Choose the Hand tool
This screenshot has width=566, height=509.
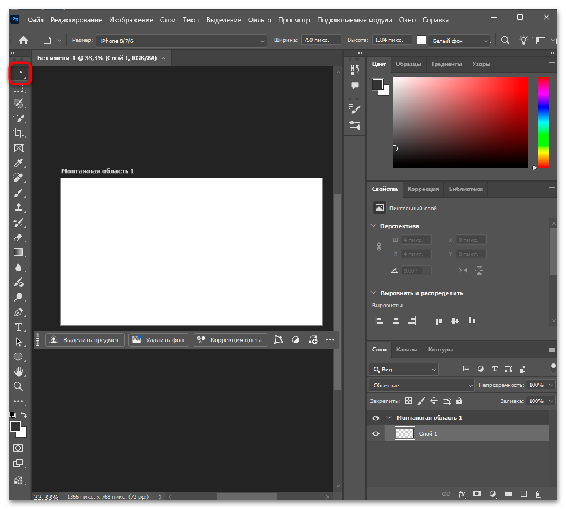click(18, 371)
